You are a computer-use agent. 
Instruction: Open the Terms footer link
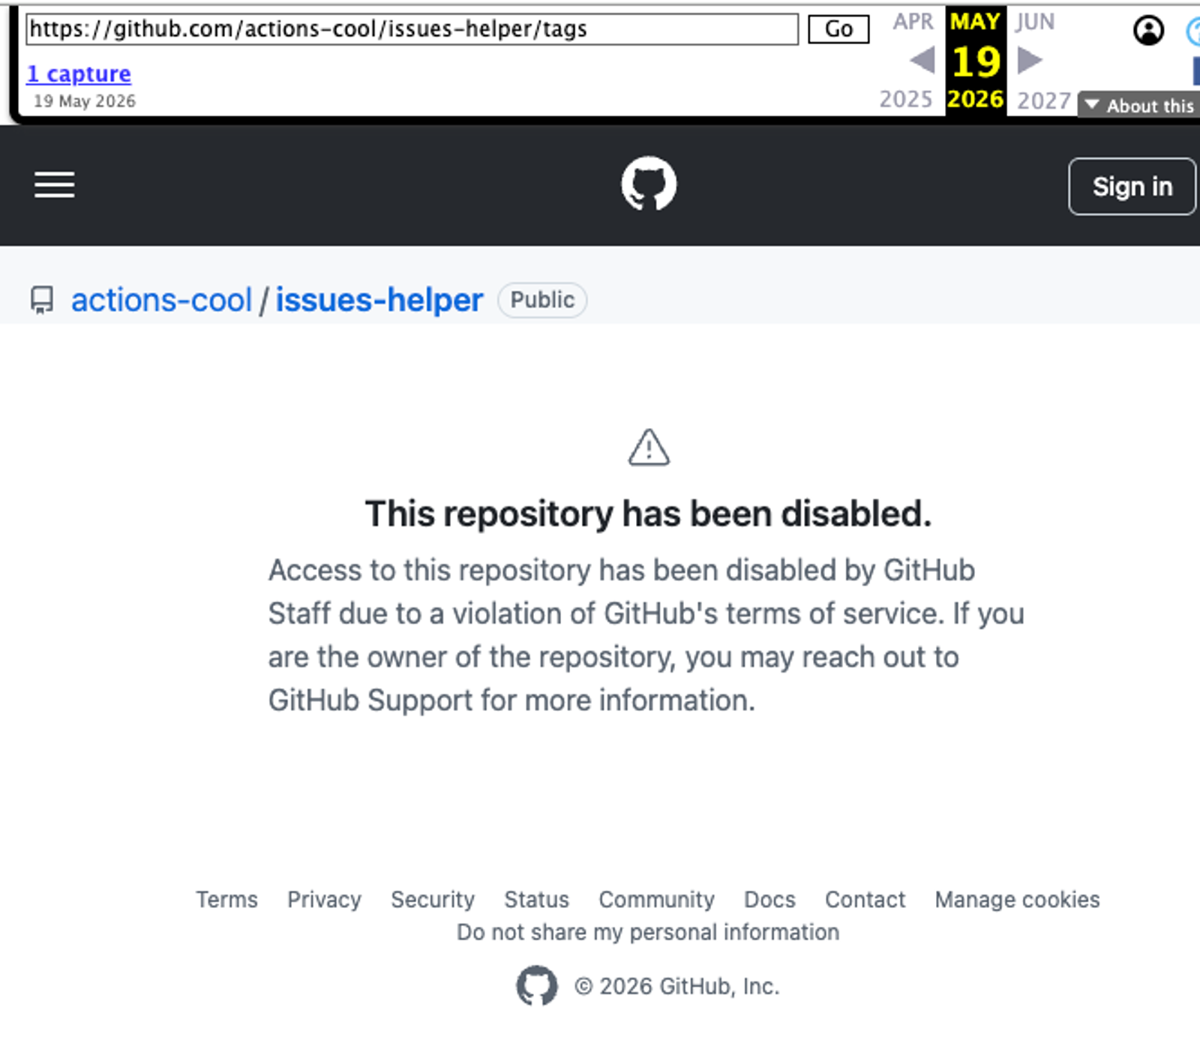[226, 899]
